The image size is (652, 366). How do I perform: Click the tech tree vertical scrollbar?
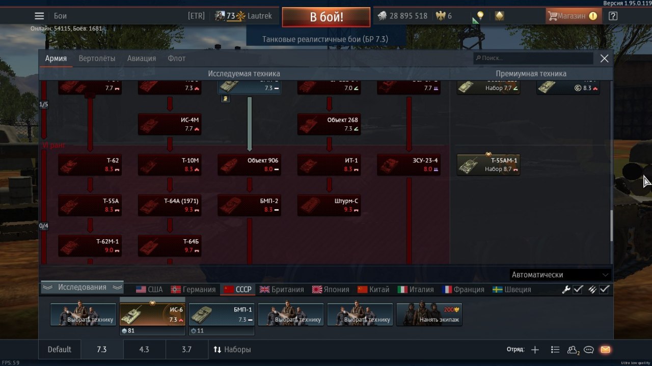[x=611, y=226]
